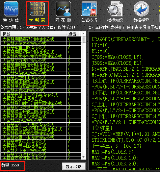Select row 大智慧鹰眼筹码分时指标公式
The width and height of the screenshot is (160, 172).
[x=40, y=39]
